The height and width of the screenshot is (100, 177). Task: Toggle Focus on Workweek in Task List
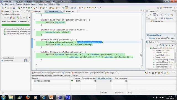(161, 15)
